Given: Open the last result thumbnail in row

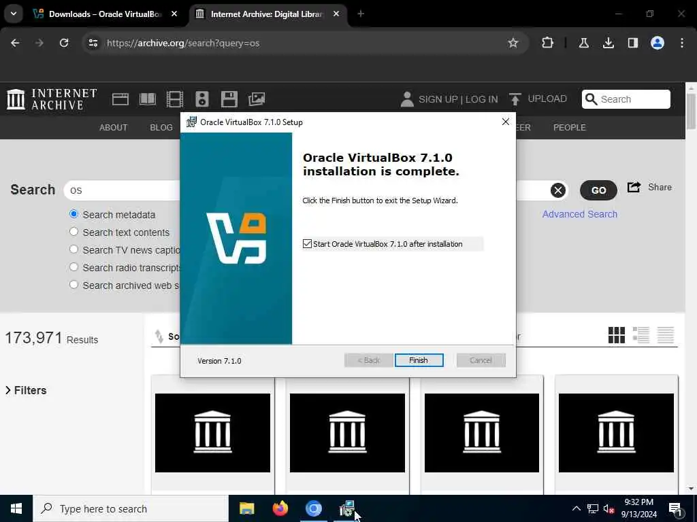Looking at the screenshot, I should tap(616, 433).
